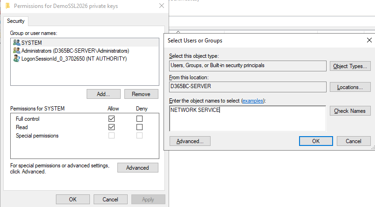Screen dimensions: 375x207
Task: Click Advanced... in Select Users dialog
Action: (x=190, y=141)
